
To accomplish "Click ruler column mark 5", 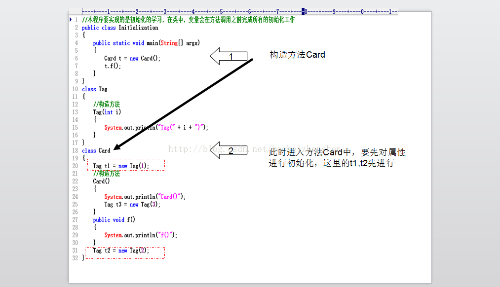I will 221,12.
